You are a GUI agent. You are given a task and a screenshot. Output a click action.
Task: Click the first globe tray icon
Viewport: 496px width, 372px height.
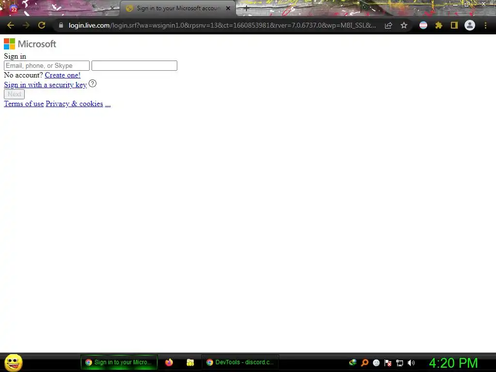(353, 362)
